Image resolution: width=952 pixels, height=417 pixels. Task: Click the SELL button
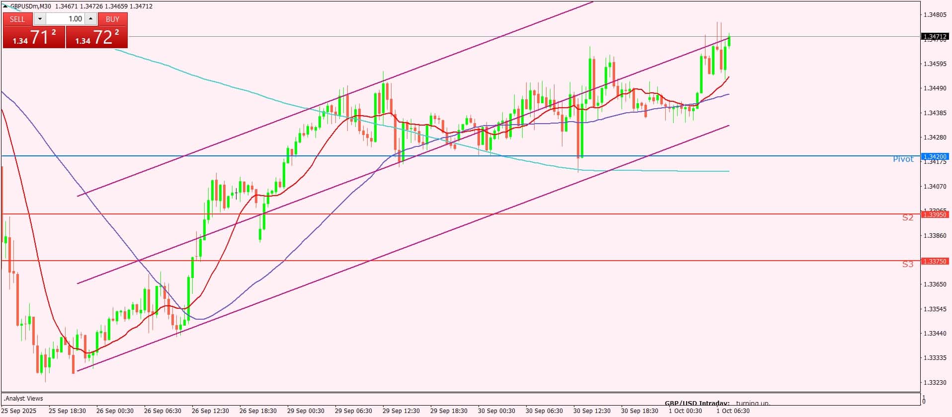[x=17, y=19]
